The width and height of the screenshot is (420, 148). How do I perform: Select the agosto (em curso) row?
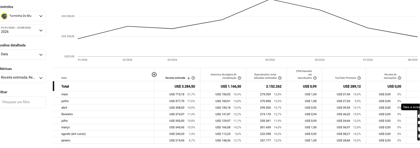click(236, 134)
